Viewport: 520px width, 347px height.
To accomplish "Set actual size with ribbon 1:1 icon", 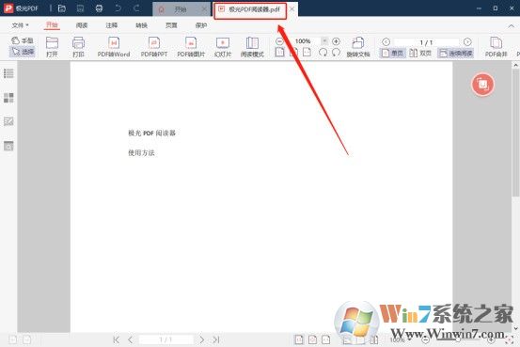I will point(279,52).
